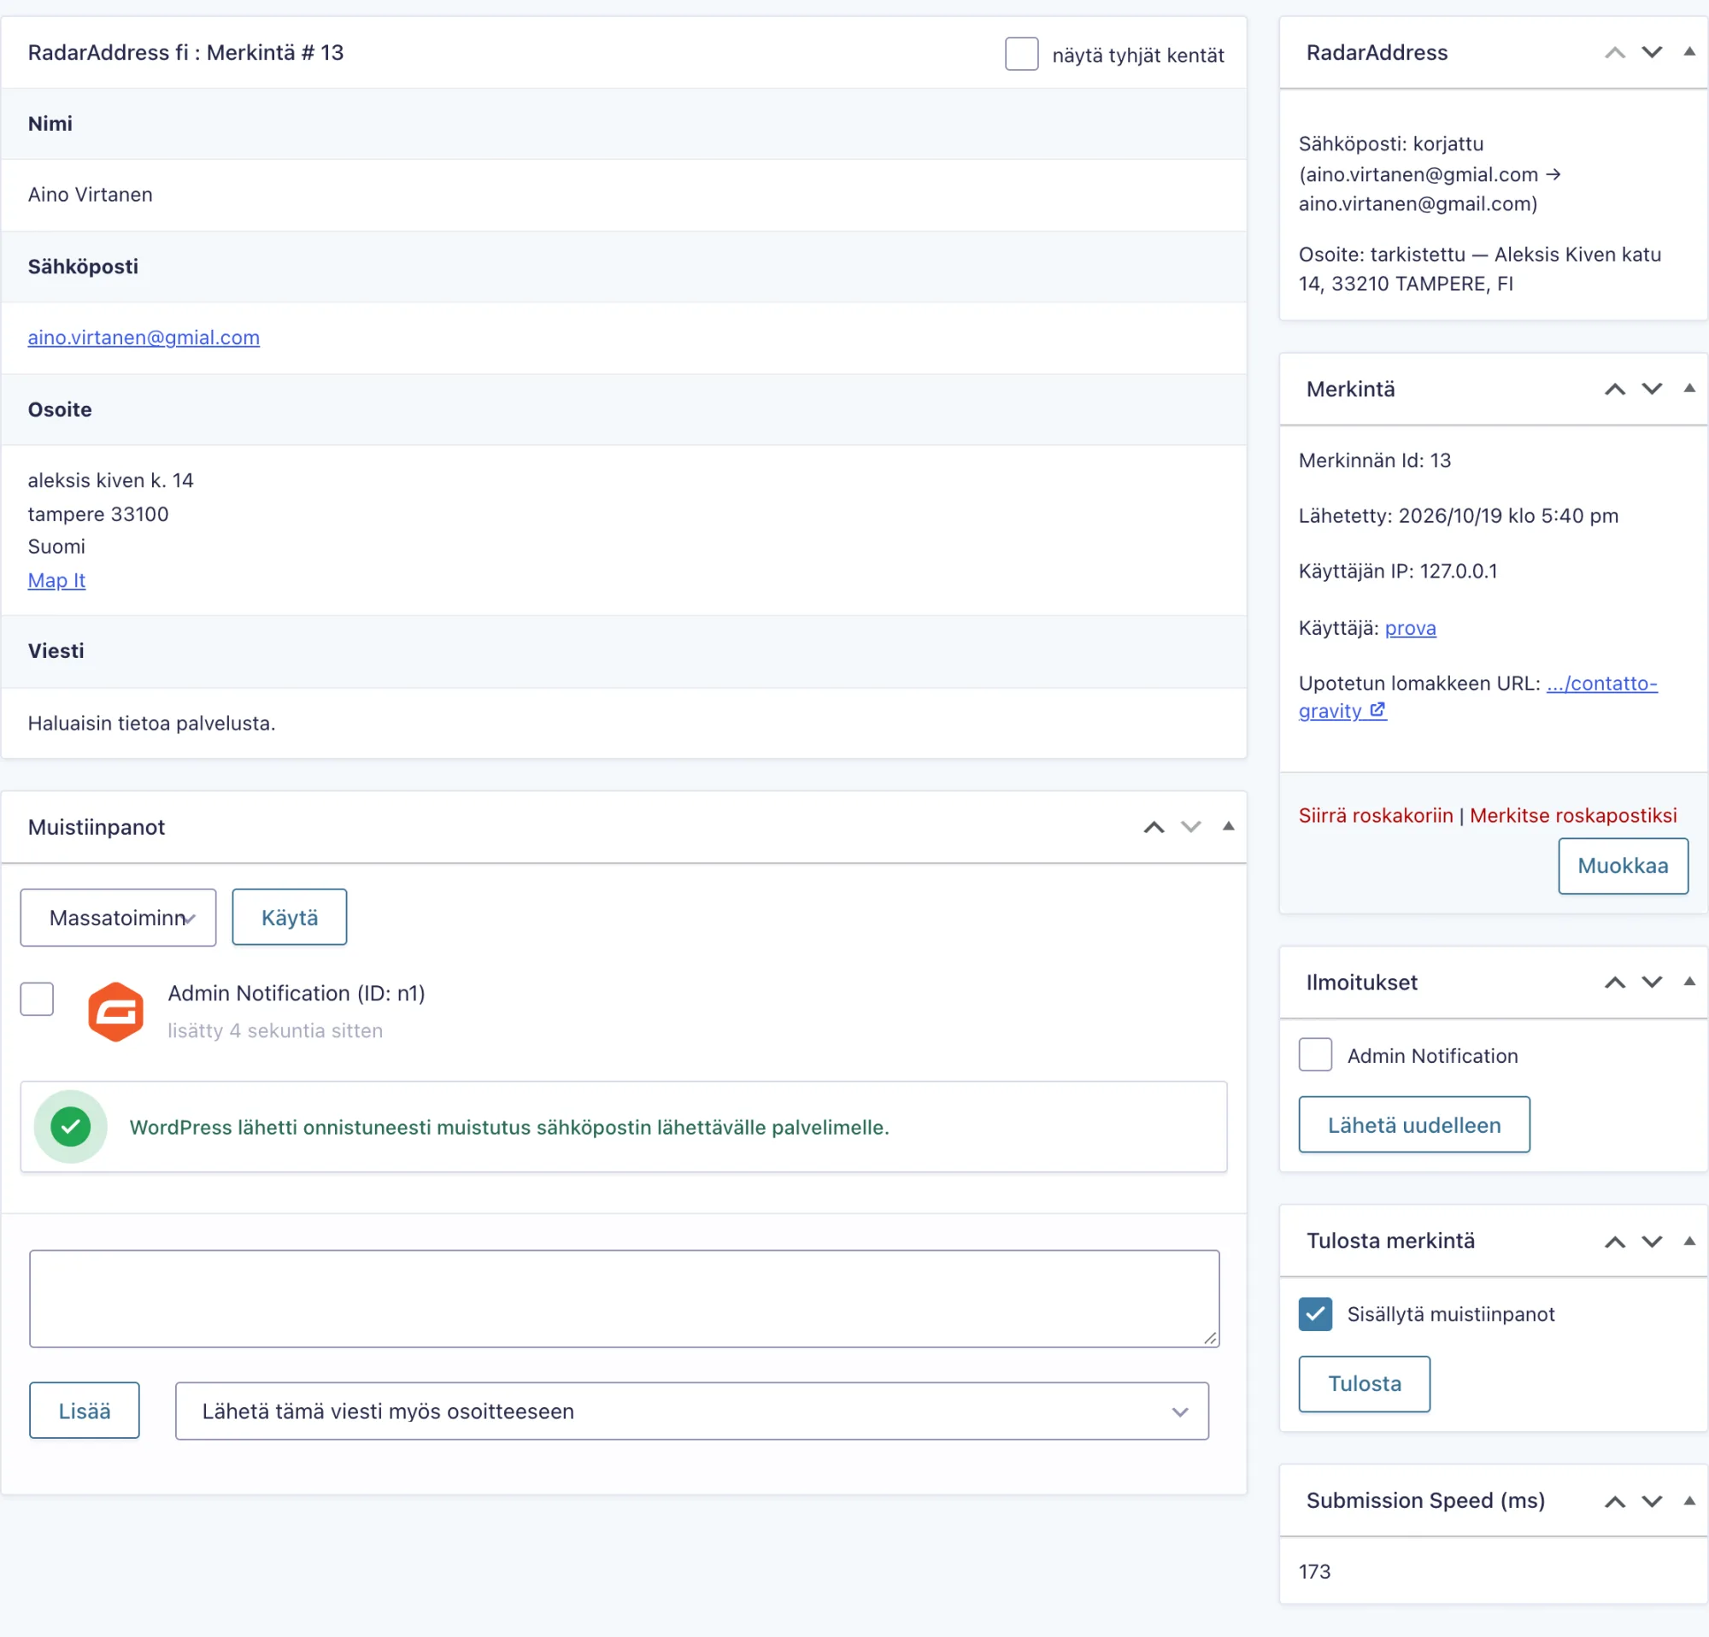The image size is (1709, 1637).
Task: Select the Admin Notification note checkbox
Action: (37, 999)
